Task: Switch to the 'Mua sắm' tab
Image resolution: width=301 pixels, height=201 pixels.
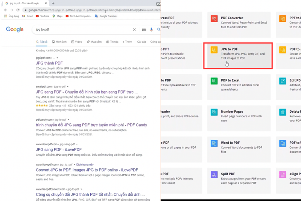Action: coord(94,42)
